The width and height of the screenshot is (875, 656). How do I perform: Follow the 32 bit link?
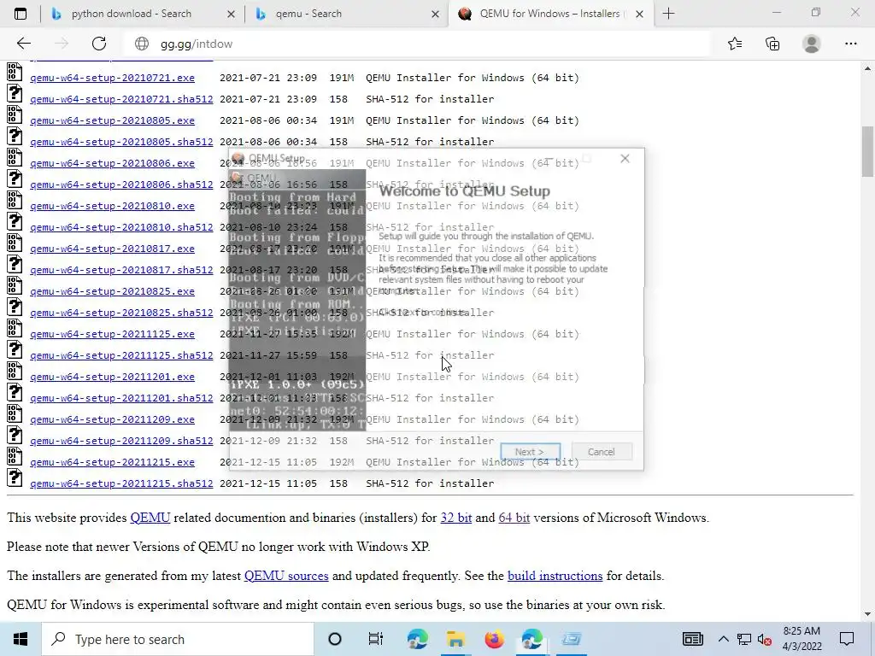[456, 518]
